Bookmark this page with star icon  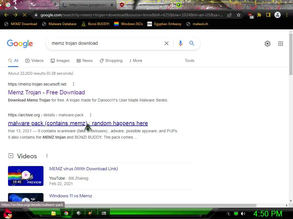239,15
